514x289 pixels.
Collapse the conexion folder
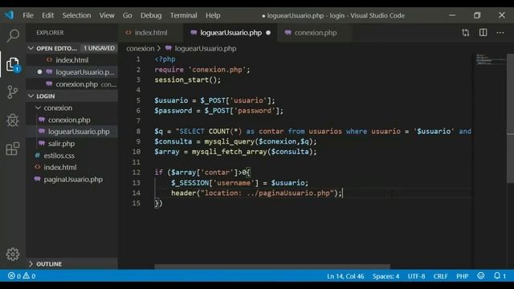39,108
